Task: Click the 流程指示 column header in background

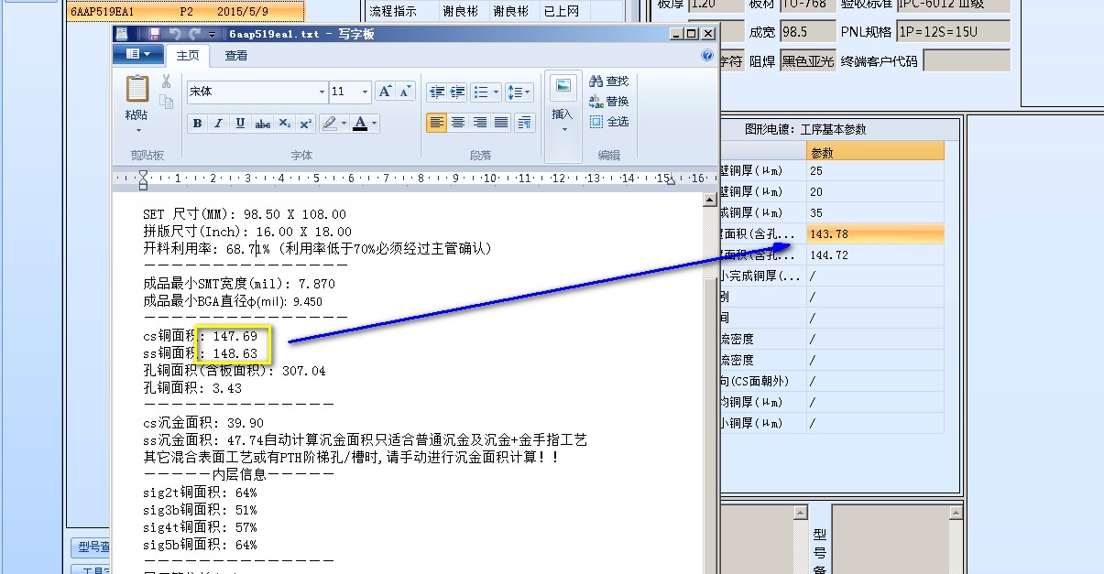Action: pos(393,12)
